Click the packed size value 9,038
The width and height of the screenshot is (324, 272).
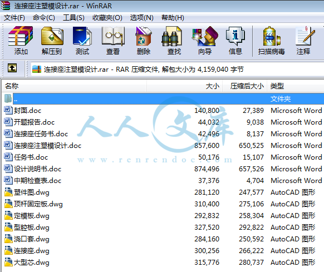click(255, 122)
